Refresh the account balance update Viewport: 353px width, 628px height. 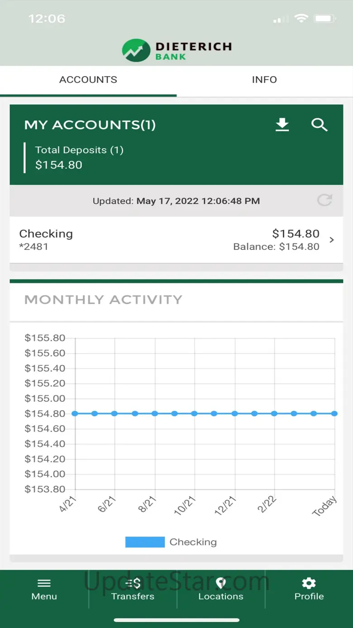[x=324, y=201]
